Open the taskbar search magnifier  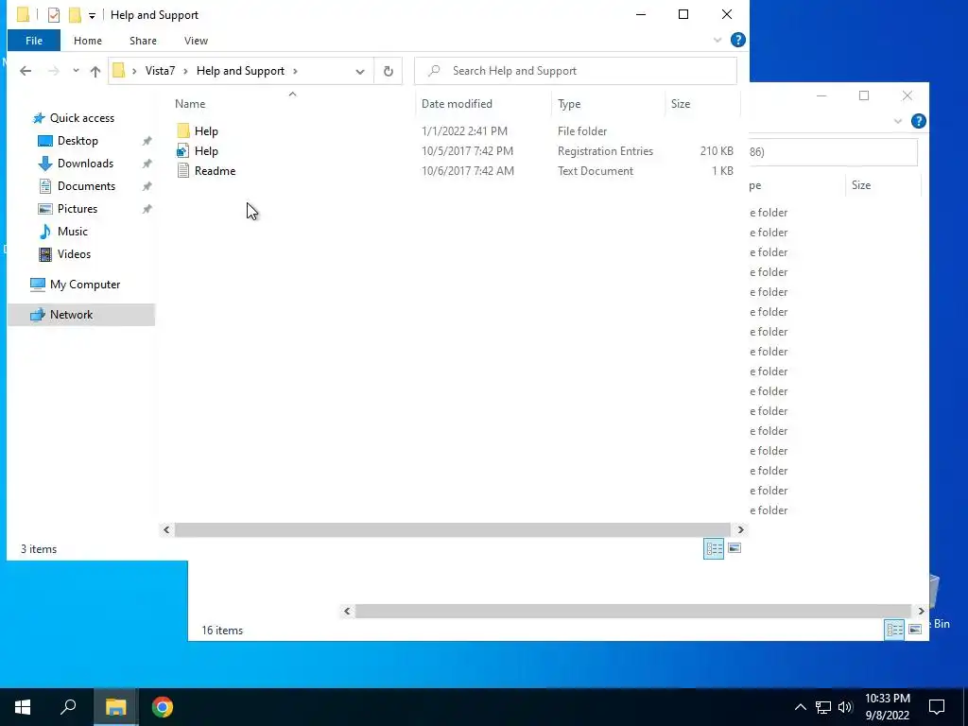pos(68,707)
